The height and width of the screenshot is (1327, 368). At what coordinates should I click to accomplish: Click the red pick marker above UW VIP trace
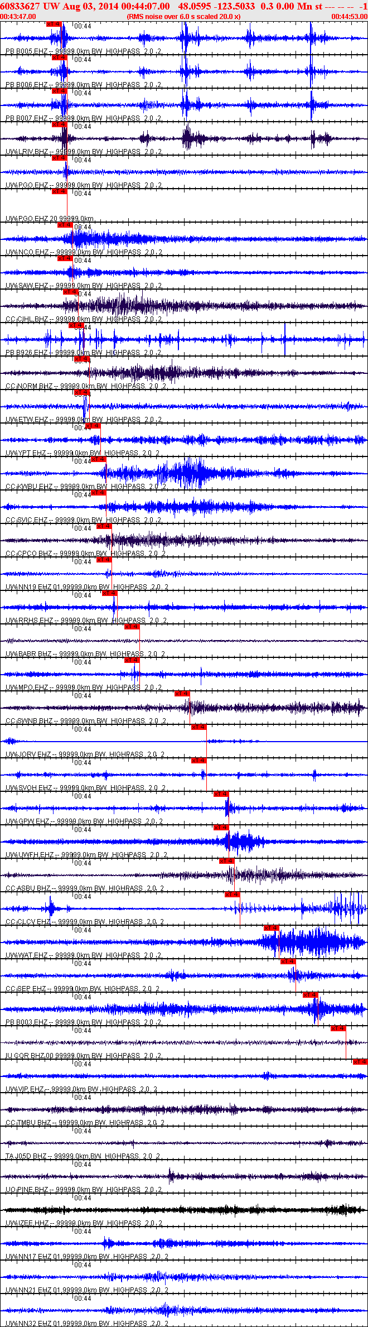click(x=360, y=1062)
